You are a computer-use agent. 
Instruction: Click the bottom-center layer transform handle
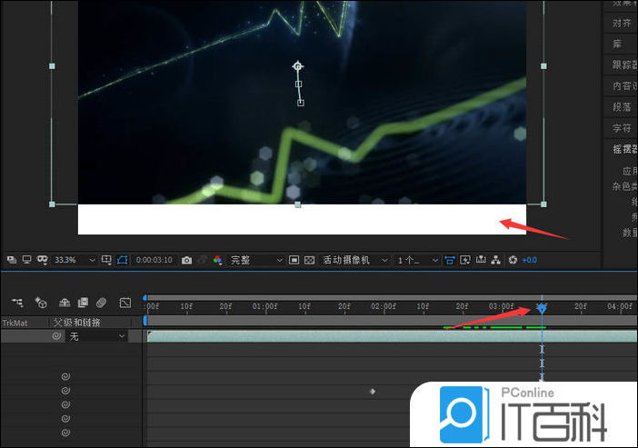[298, 204]
